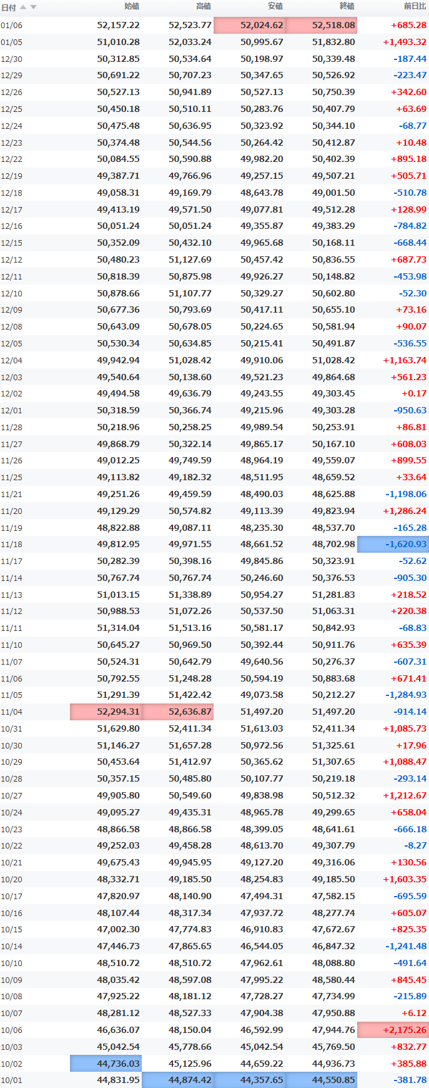This screenshot has height=1088, width=429.
Task: Select the red-highlighted change +2,175.26
Action: [x=393, y=1030]
